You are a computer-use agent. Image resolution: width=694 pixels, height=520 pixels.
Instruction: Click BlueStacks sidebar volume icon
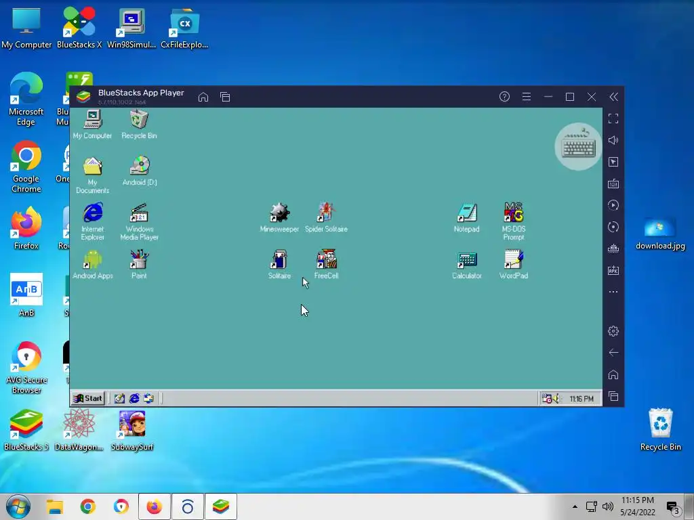(613, 140)
